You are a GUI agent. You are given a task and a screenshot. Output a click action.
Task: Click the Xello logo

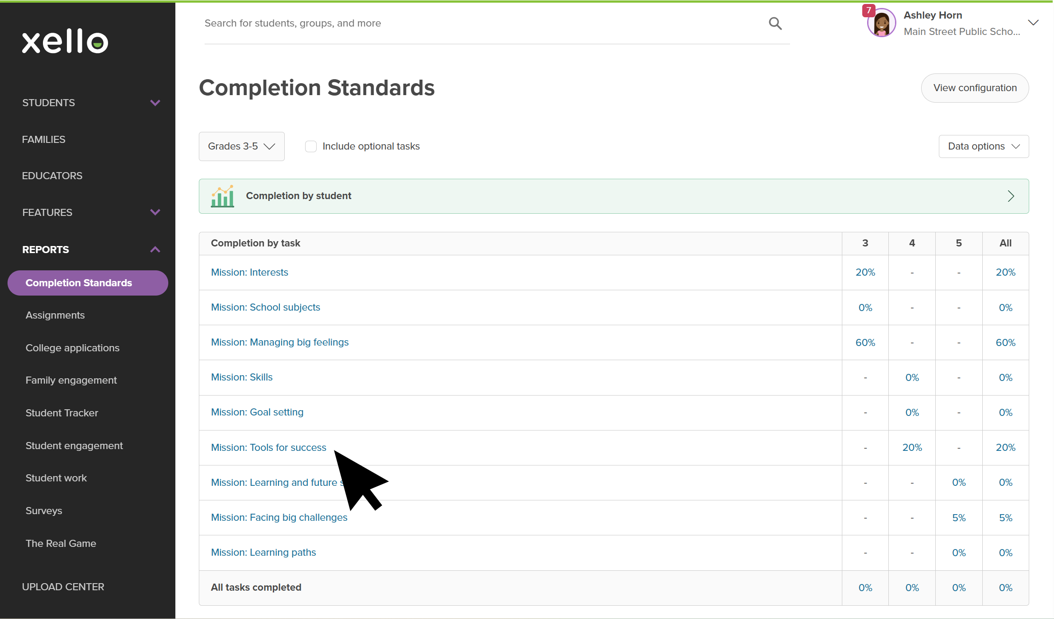point(65,42)
